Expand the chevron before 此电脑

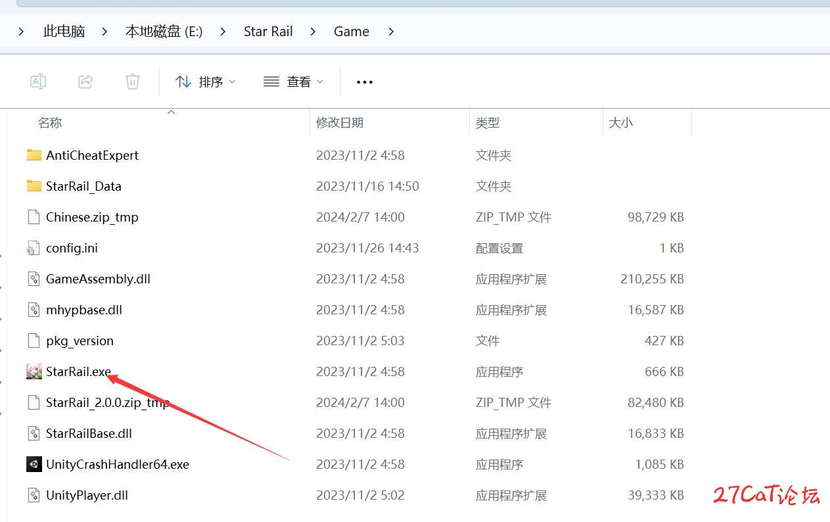point(22,32)
